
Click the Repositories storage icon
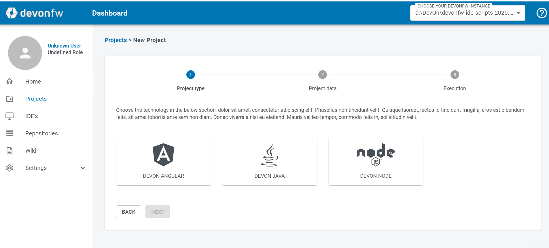[10, 133]
